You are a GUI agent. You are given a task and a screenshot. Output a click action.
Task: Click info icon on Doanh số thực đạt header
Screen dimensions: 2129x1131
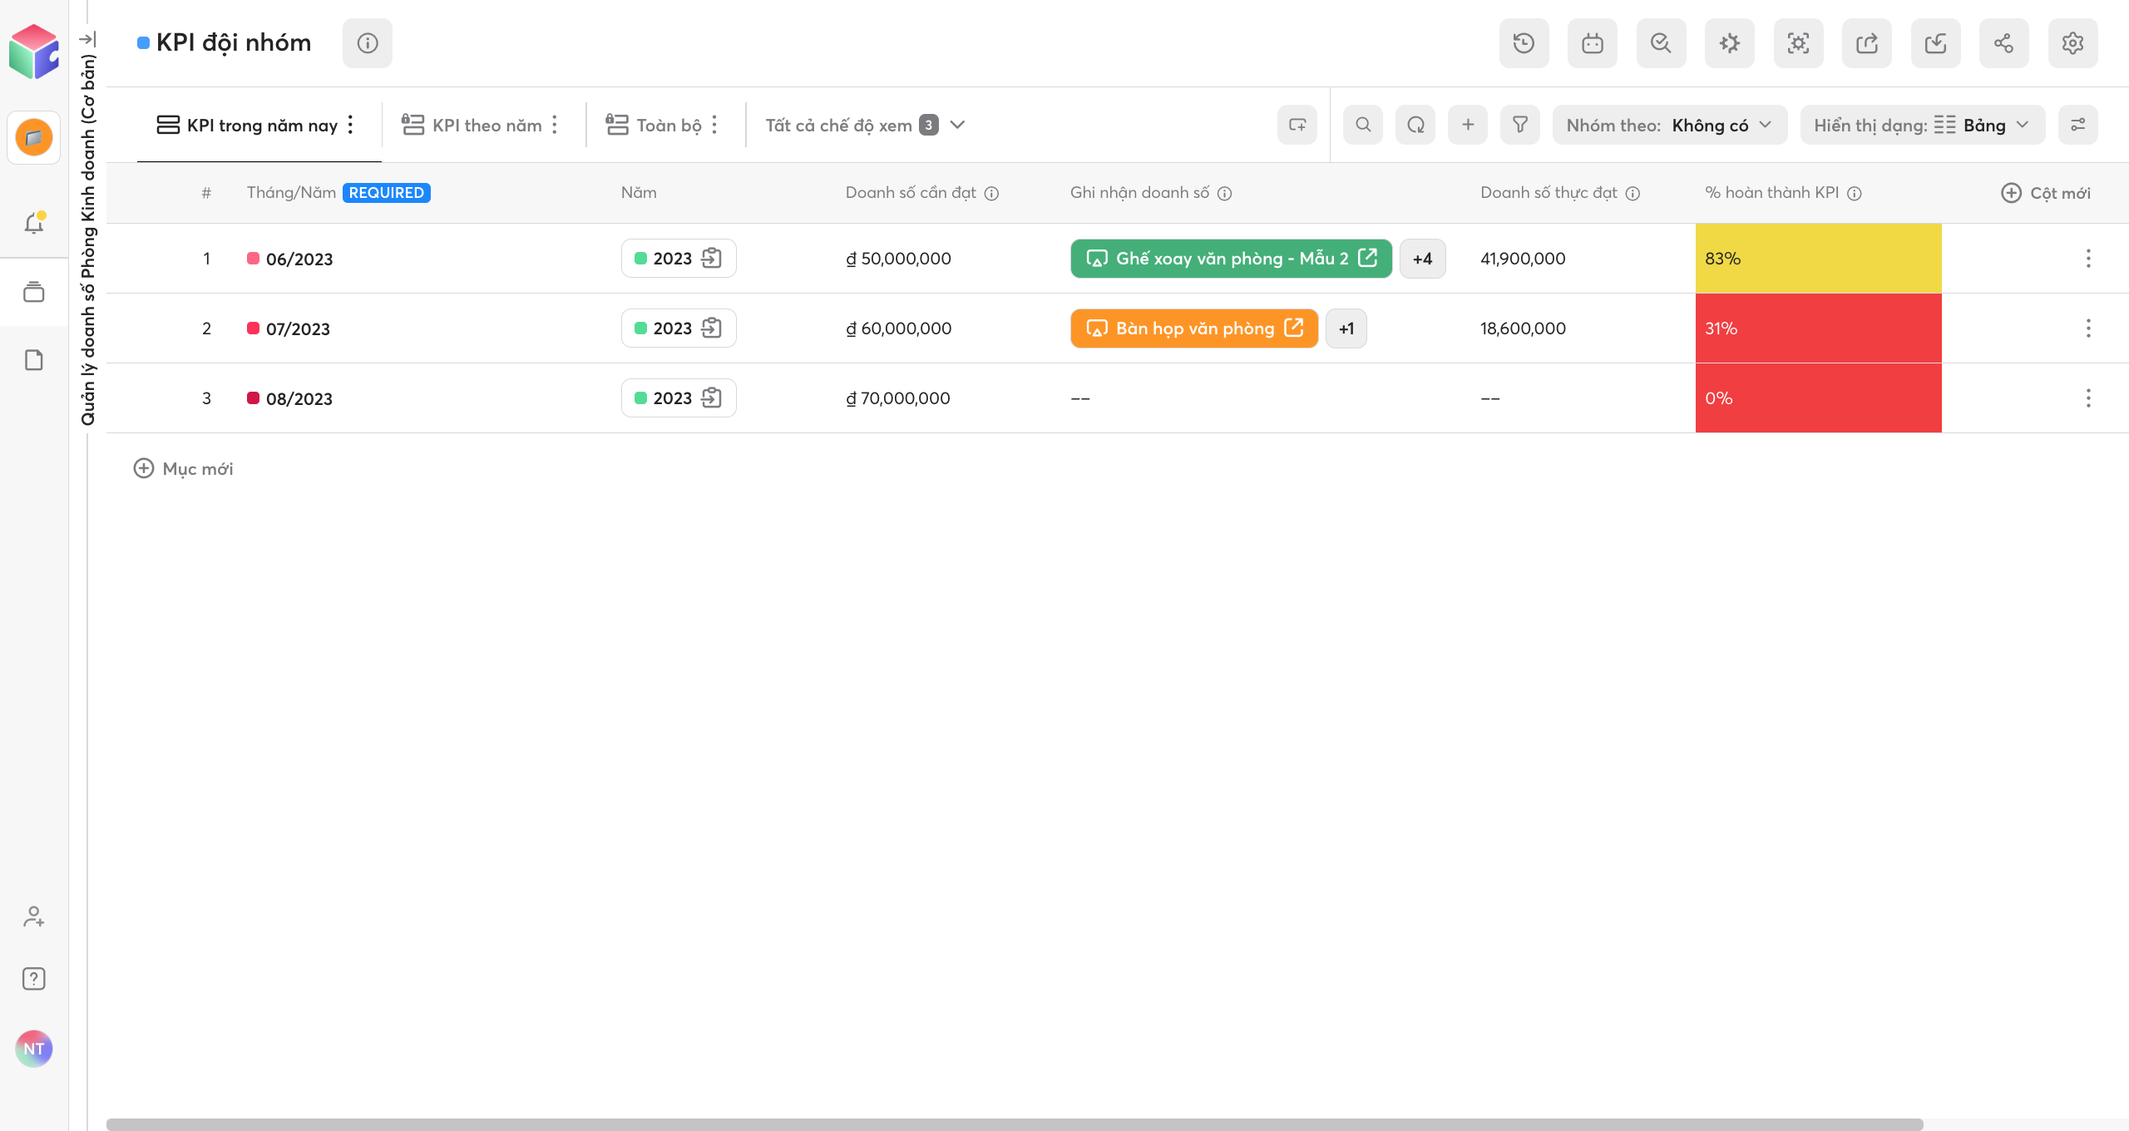click(x=1633, y=193)
